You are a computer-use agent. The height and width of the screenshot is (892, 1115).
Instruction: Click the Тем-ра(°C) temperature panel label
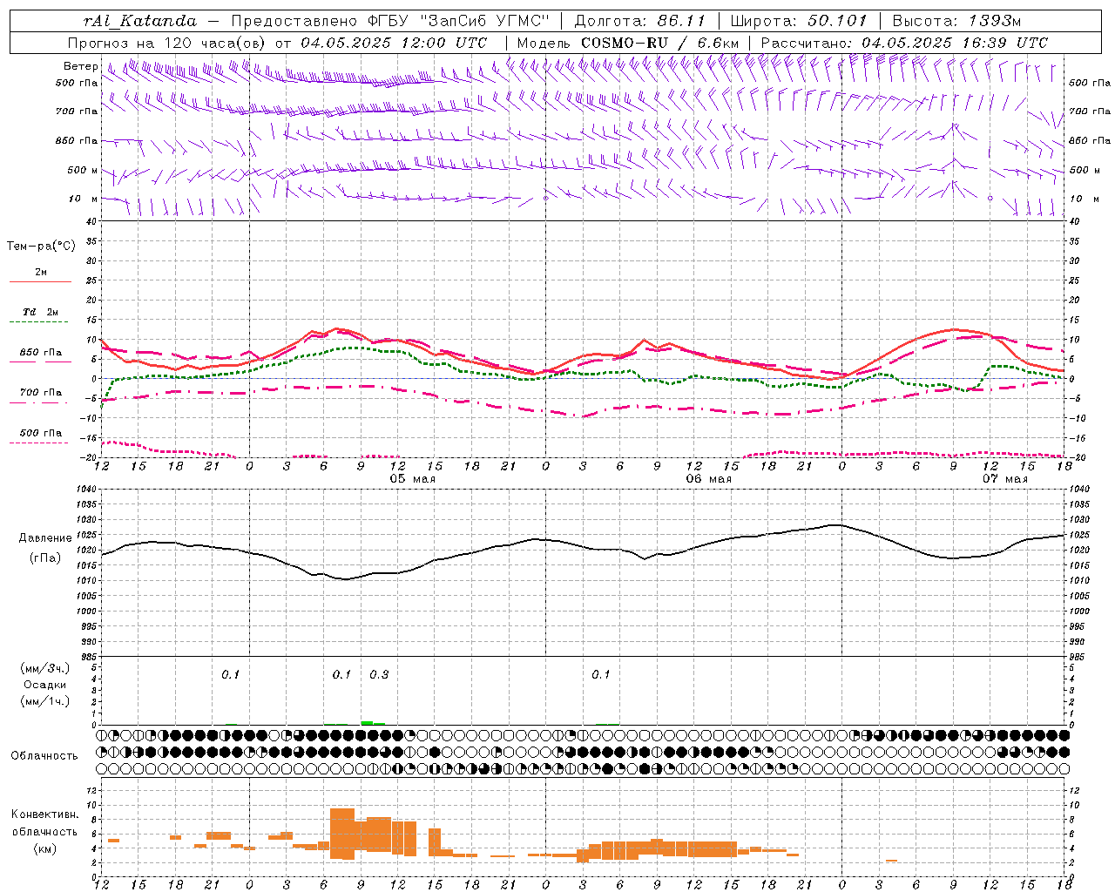[x=41, y=247]
